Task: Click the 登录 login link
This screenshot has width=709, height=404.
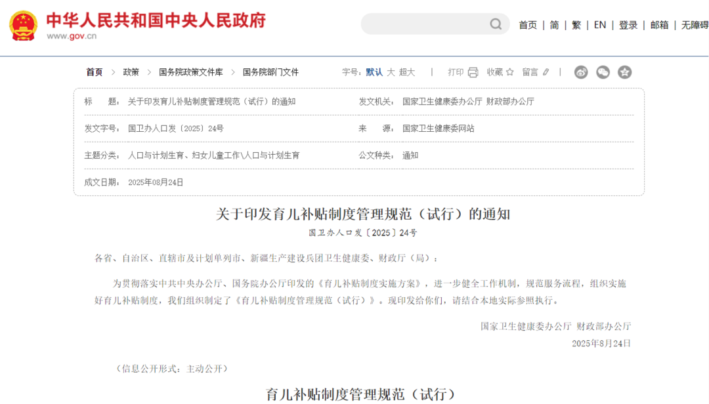Action: (x=628, y=25)
